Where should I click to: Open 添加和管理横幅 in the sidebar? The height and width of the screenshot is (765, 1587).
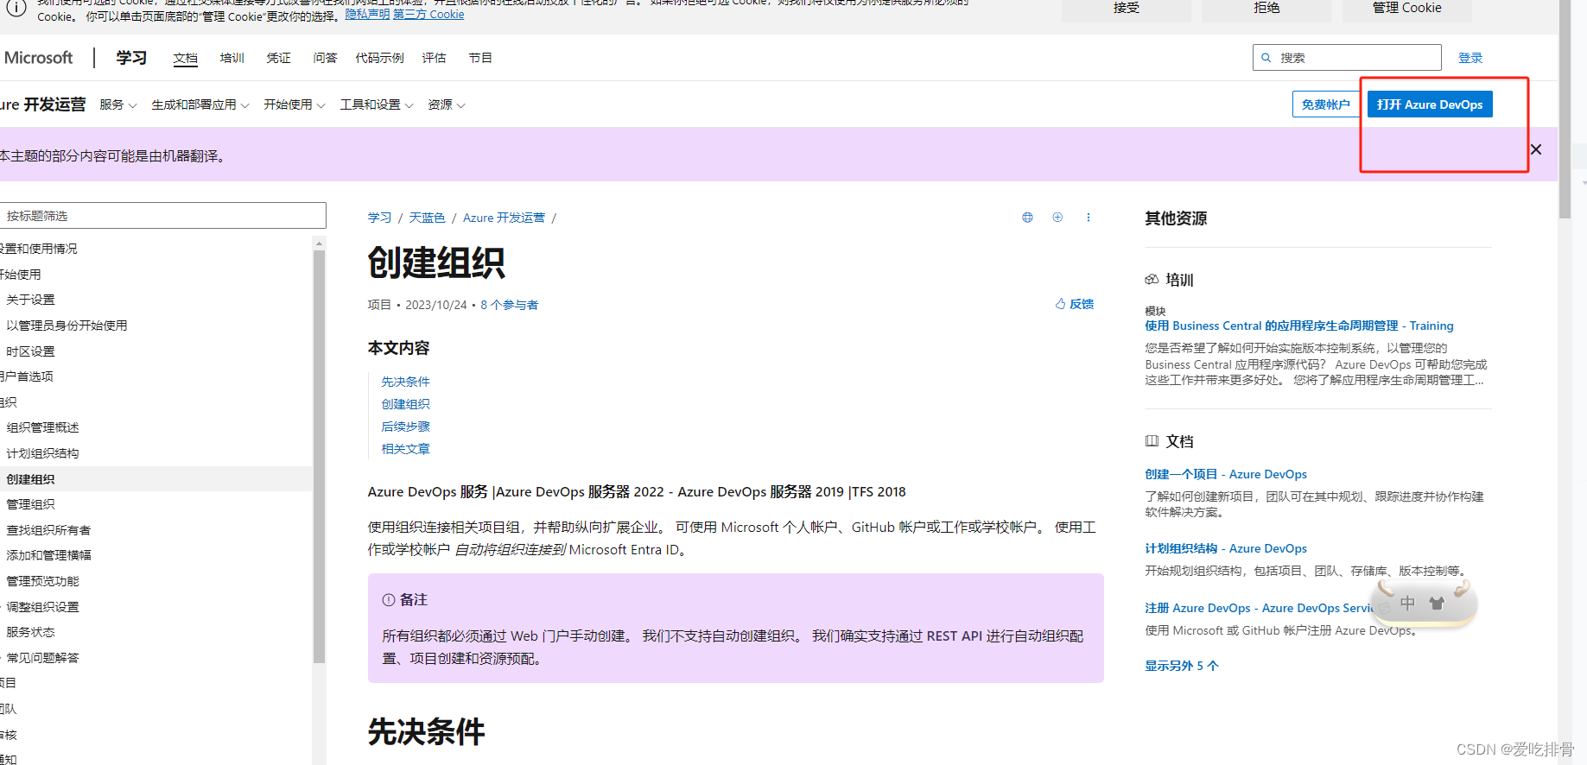pyautogui.click(x=48, y=555)
